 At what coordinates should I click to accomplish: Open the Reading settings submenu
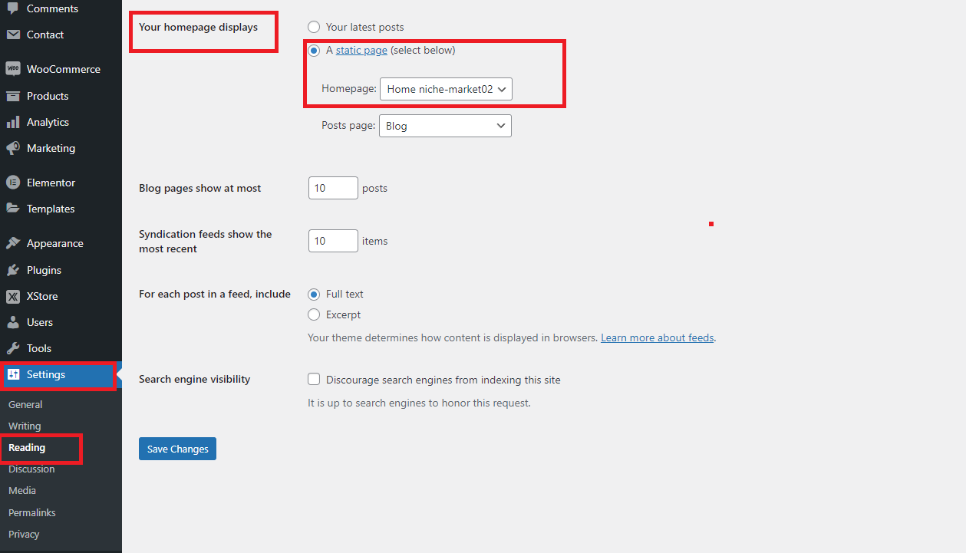click(27, 447)
